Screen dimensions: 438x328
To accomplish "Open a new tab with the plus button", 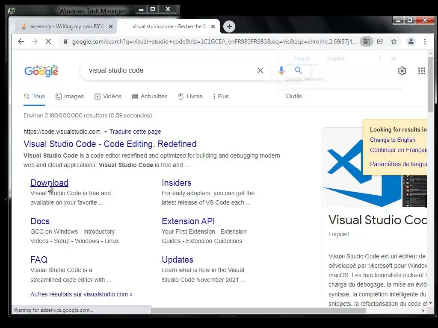I will tap(229, 26).
